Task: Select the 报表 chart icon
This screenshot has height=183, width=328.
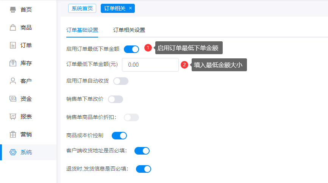Action: pyautogui.click(x=13, y=117)
